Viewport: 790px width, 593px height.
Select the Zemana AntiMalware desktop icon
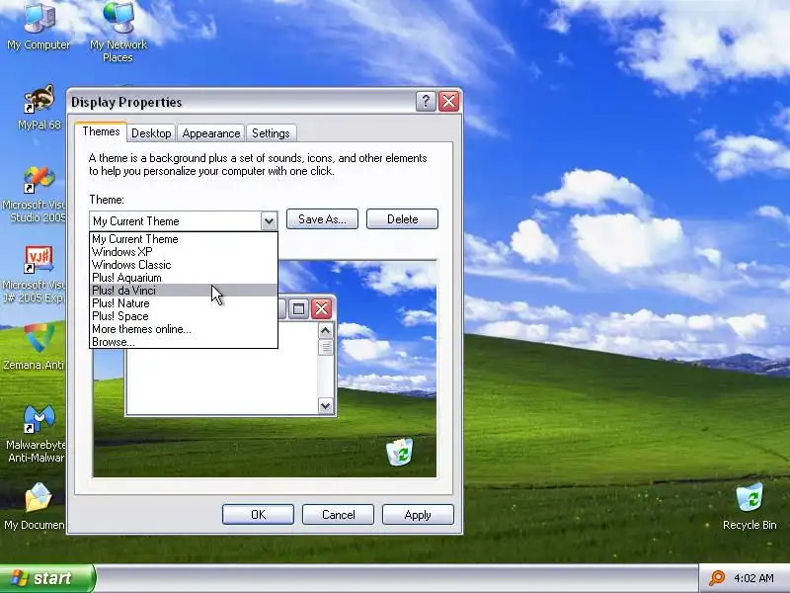(36, 347)
